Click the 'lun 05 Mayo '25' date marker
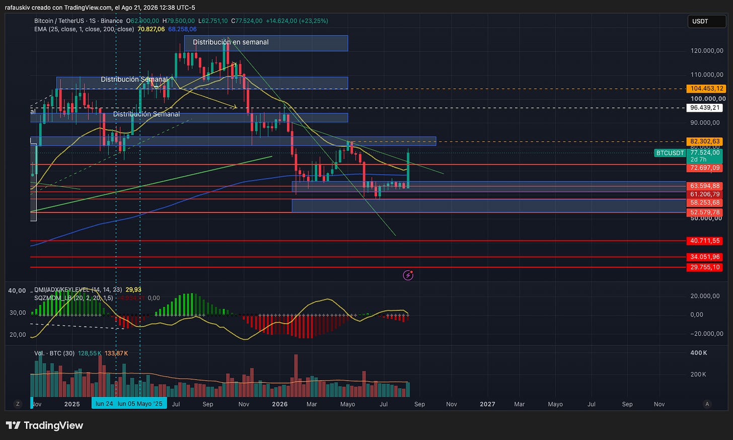Image resolution: width=733 pixels, height=440 pixels. click(x=140, y=404)
